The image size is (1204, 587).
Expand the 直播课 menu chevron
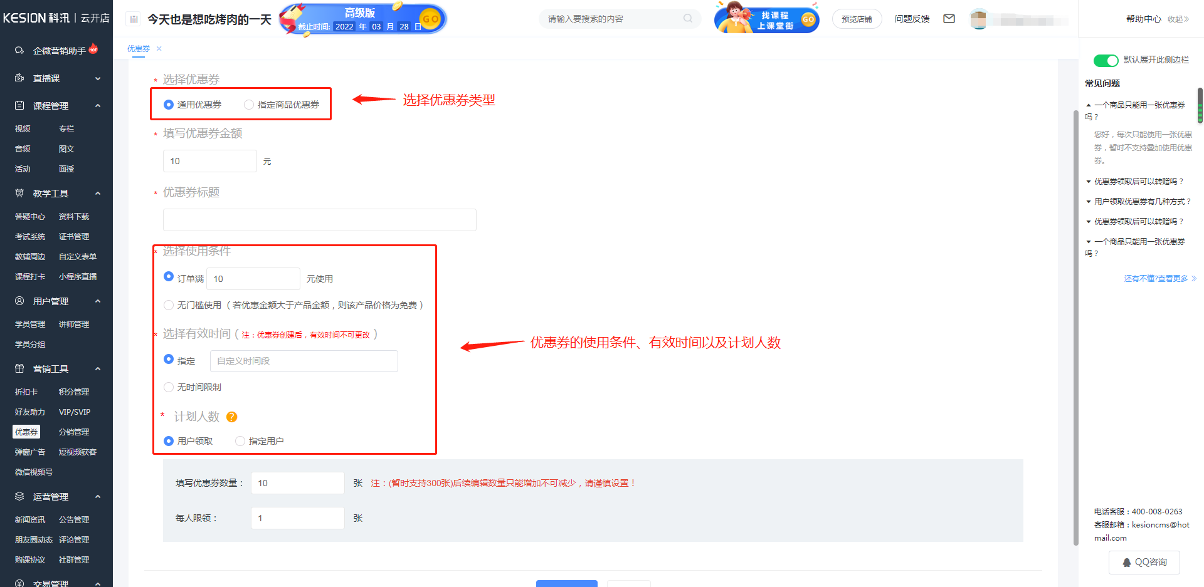coord(98,78)
